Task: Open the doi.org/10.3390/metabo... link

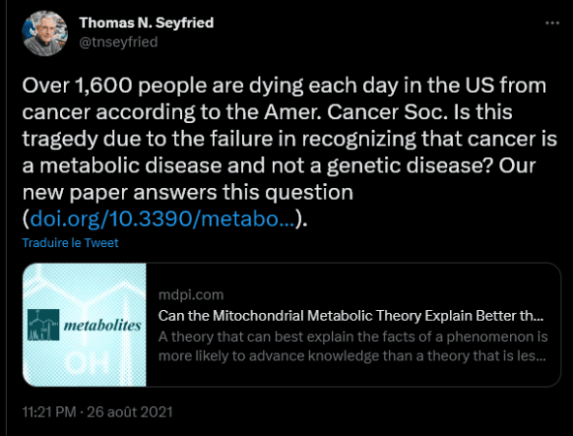Action: click(x=163, y=219)
